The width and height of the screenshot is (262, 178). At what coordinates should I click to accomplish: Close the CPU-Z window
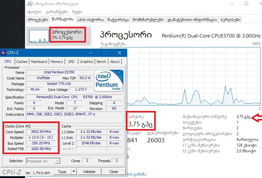point(120,53)
